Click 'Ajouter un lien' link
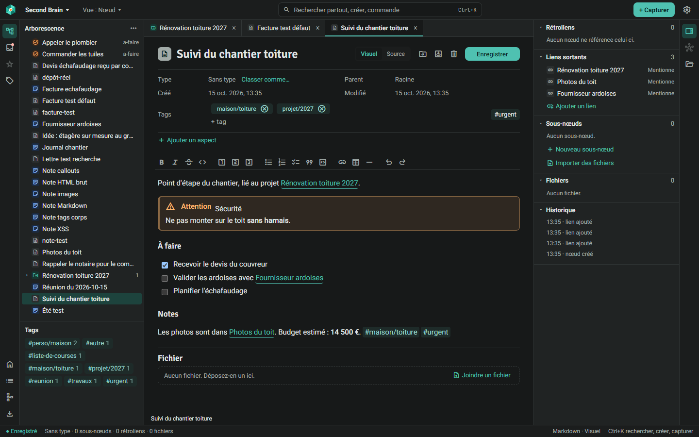The height and width of the screenshot is (437, 699). [x=571, y=106]
